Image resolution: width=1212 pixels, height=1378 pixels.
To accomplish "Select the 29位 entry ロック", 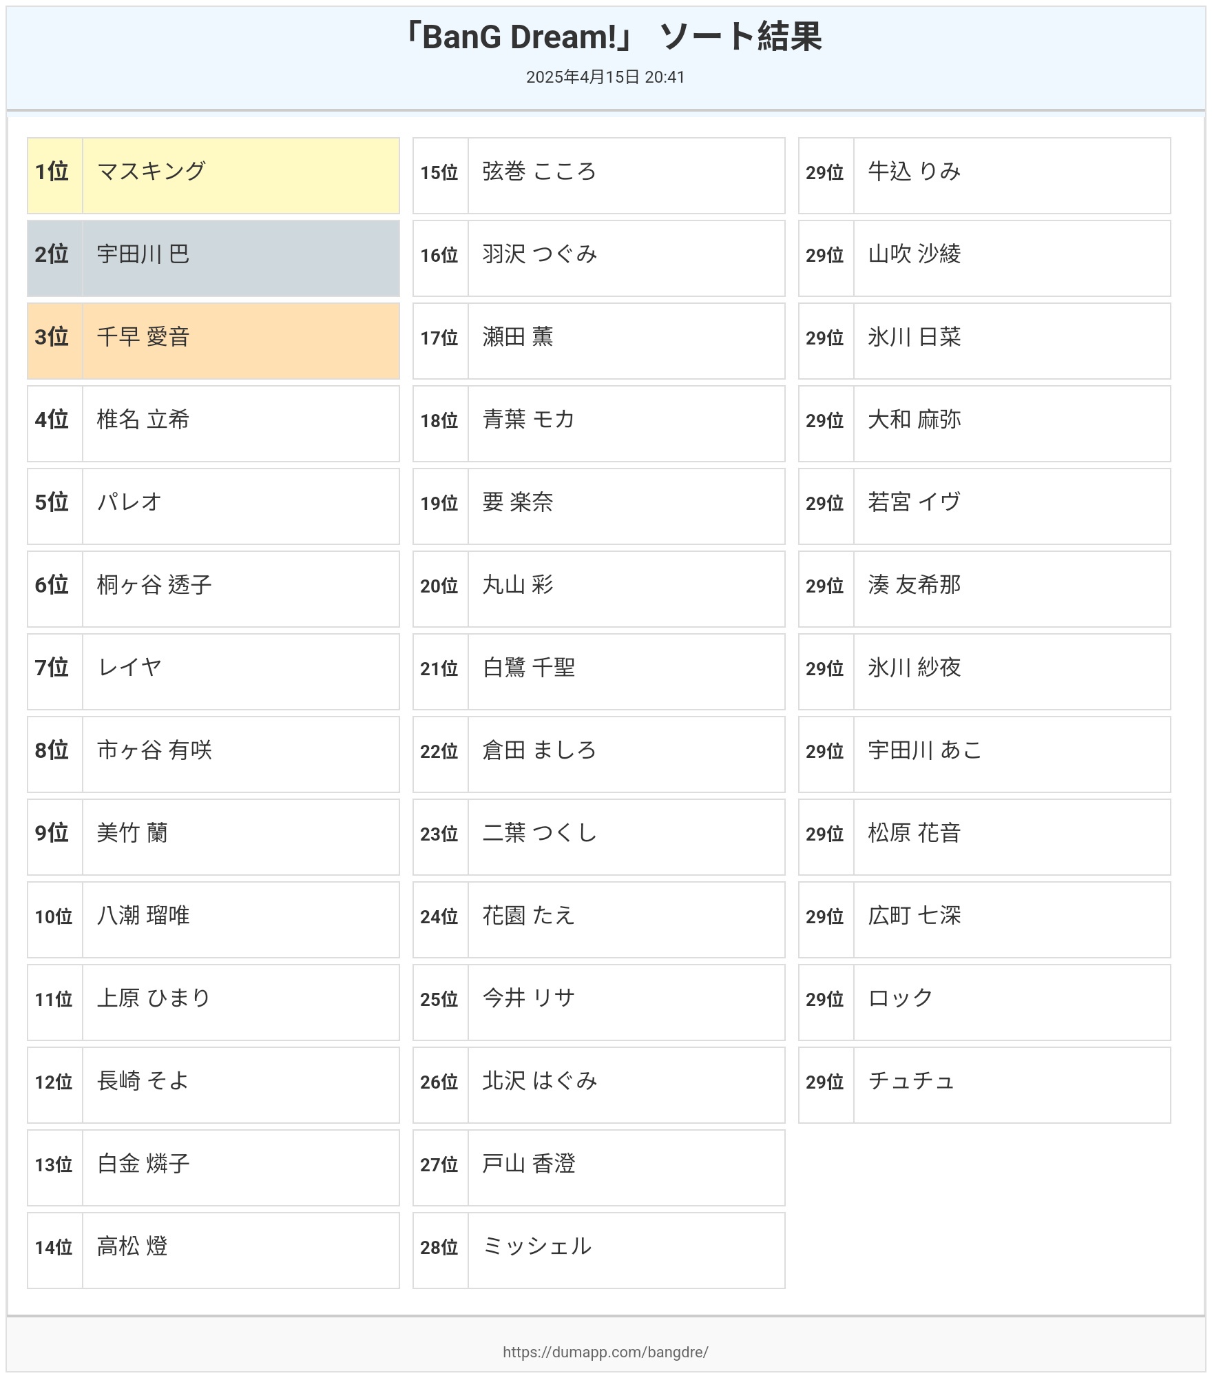I will tap(985, 1002).
